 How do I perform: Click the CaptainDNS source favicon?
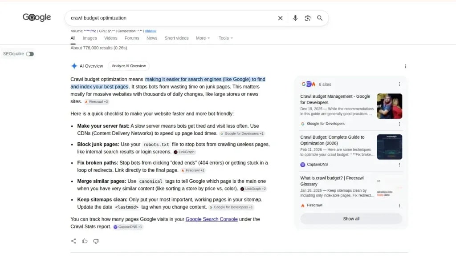tap(303, 165)
